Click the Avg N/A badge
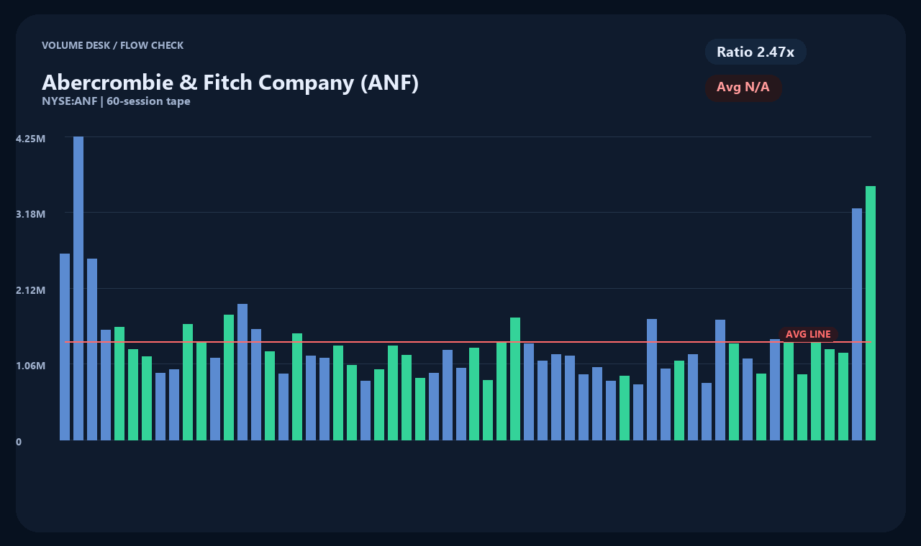Viewport: 921px width, 546px height. click(x=743, y=88)
